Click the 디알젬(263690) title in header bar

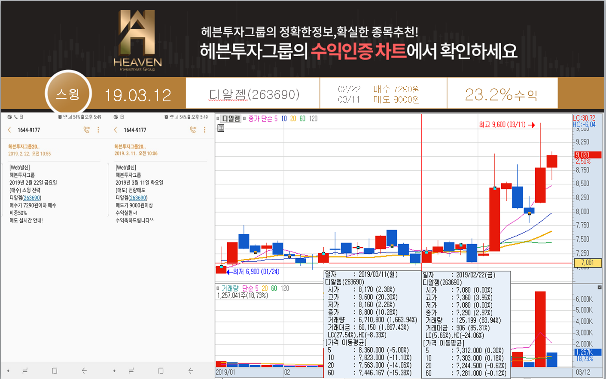[254, 94]
